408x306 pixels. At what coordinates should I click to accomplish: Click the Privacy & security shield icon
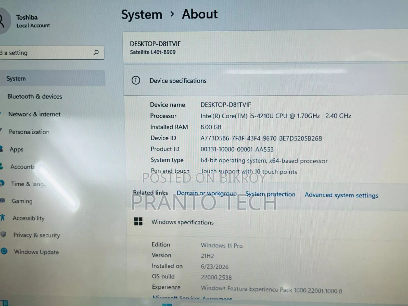click(x=4, y=234)
